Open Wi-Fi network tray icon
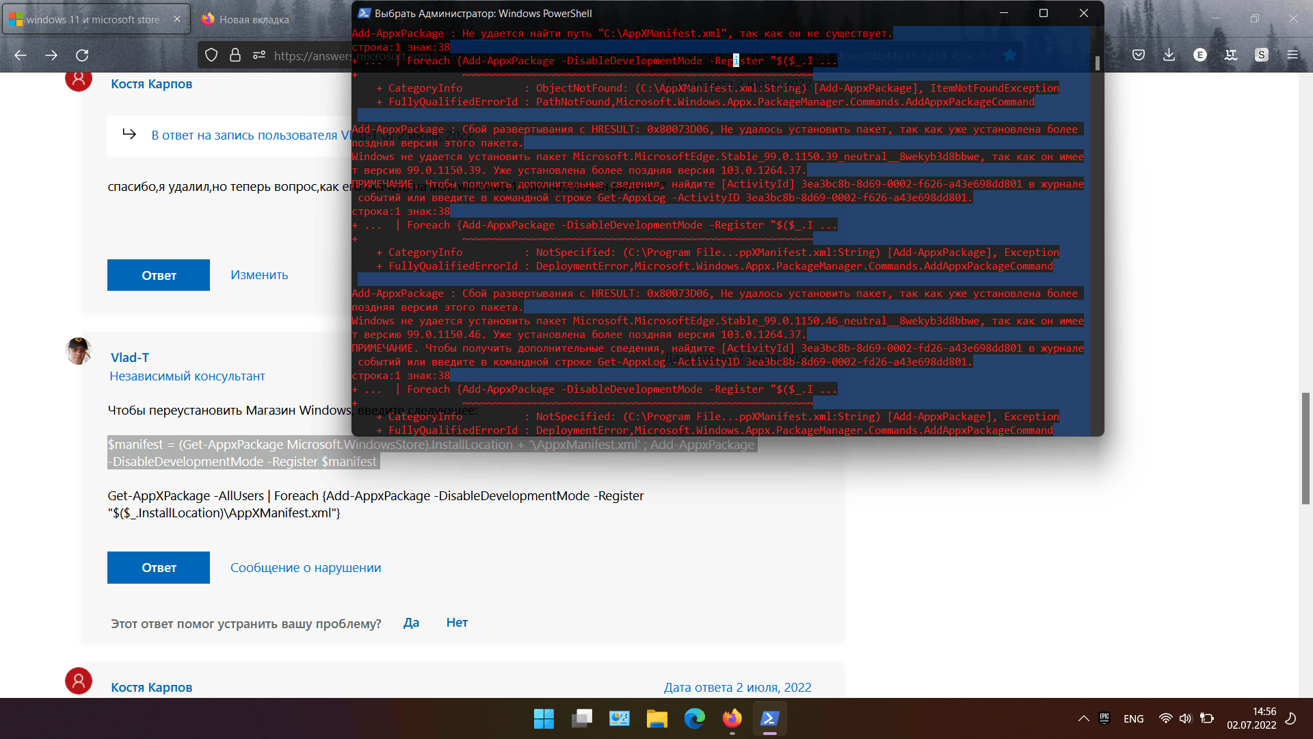1313x739 pixels. pos(1165,718)
